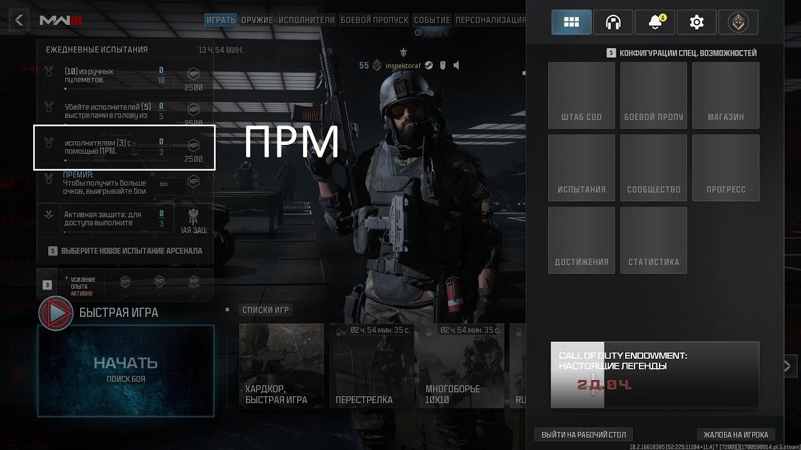Image resolution: width=801 pixels, height=450 pixels.
Task: Open Call of Duty Endowment banner
Action: coord(655,375)
